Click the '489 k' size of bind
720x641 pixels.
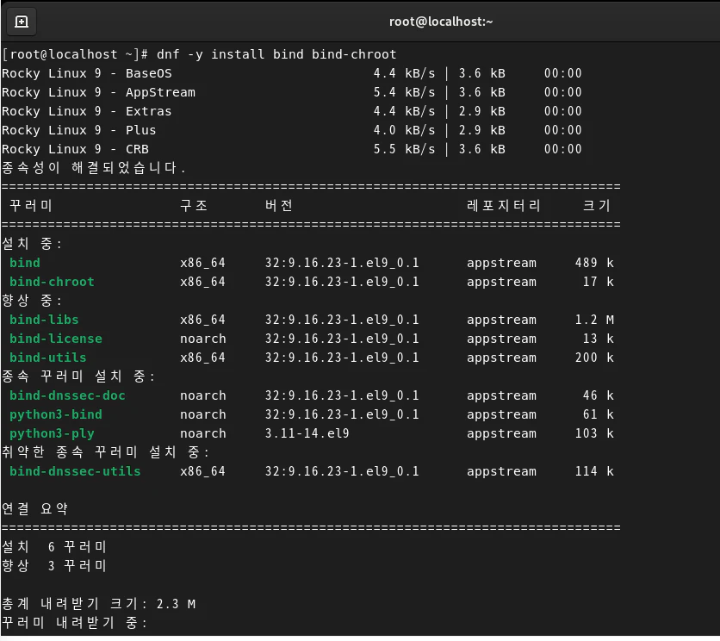tap(594, 263)
